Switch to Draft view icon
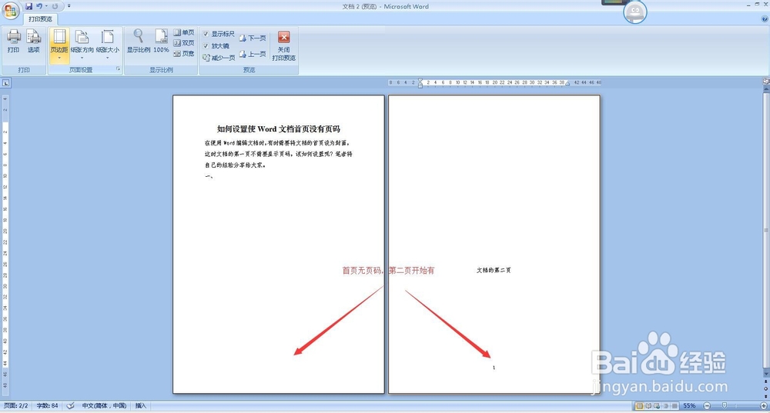This screenshot has width=770, height=413. tap(675, 405)
